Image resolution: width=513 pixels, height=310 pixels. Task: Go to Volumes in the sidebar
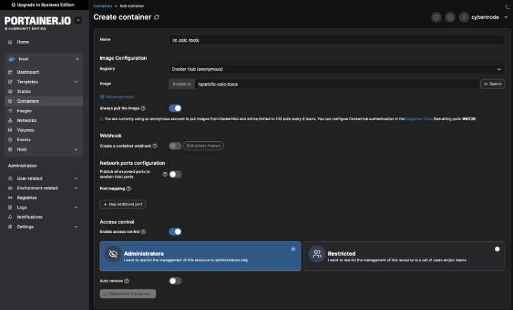pos(26,130)
